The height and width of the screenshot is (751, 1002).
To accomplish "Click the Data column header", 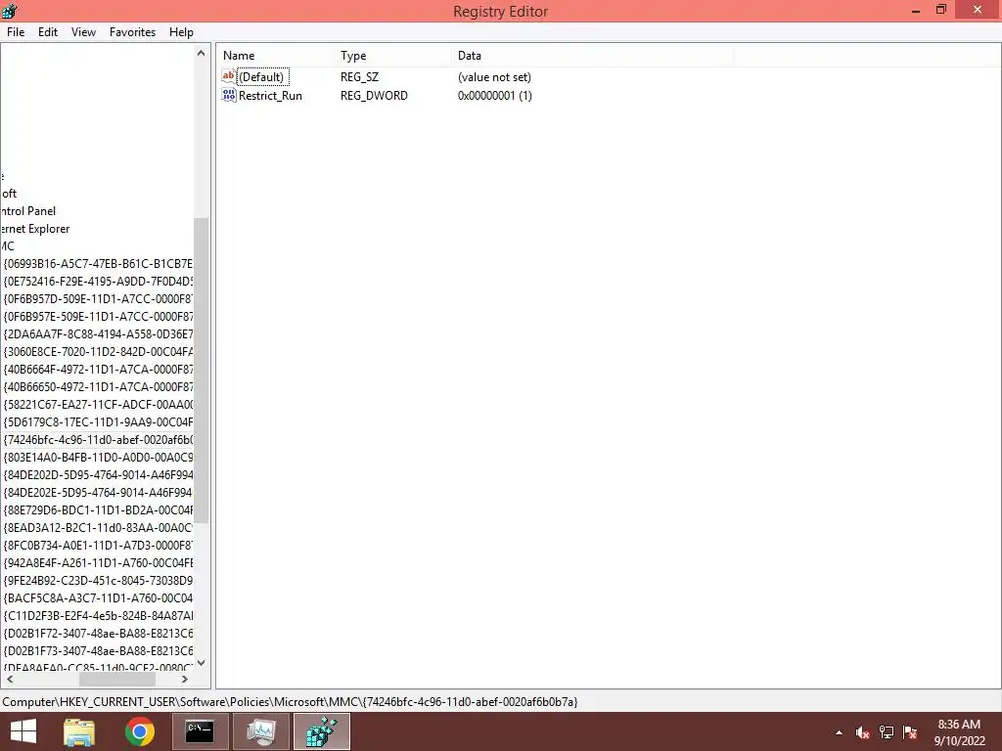I will 592,56.
